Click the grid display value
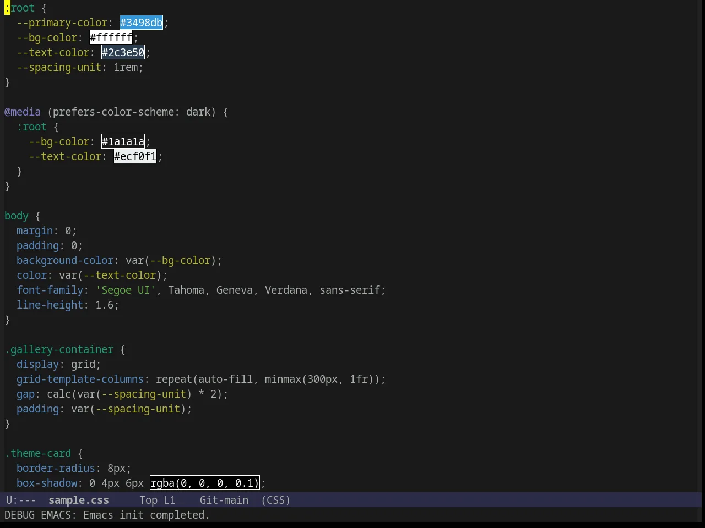The image size is (705, 528). tap(83, 364)
